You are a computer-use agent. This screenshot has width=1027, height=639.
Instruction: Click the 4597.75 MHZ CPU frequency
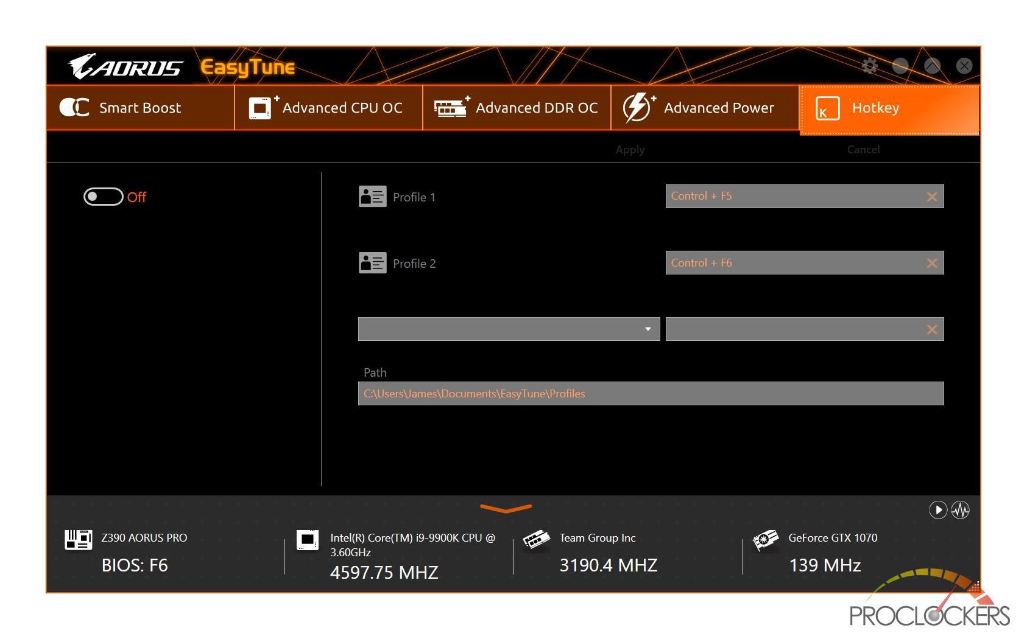point(384,573)
